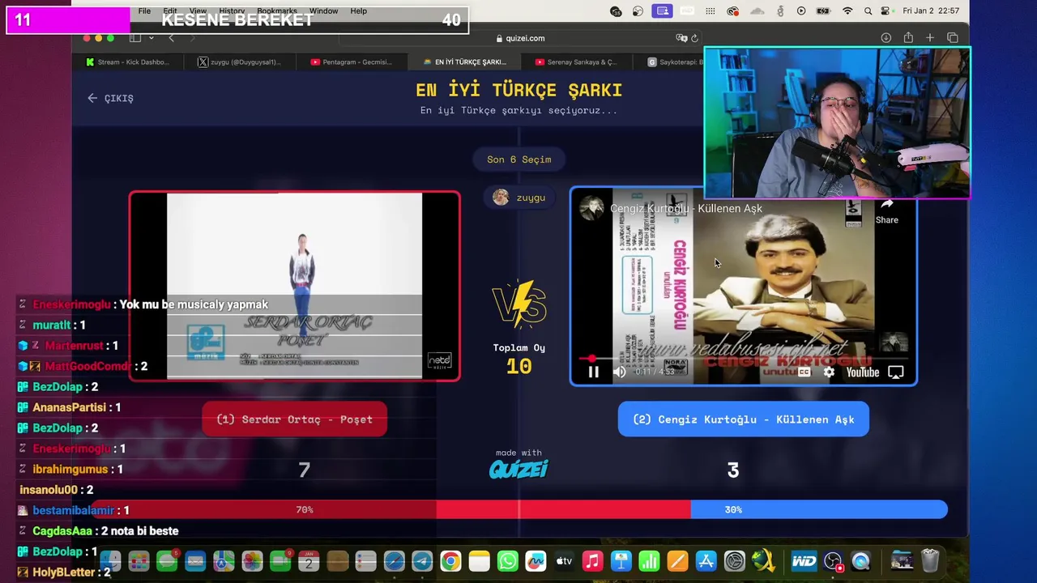Open WD app from the Dock

click(x=804, y=561)
